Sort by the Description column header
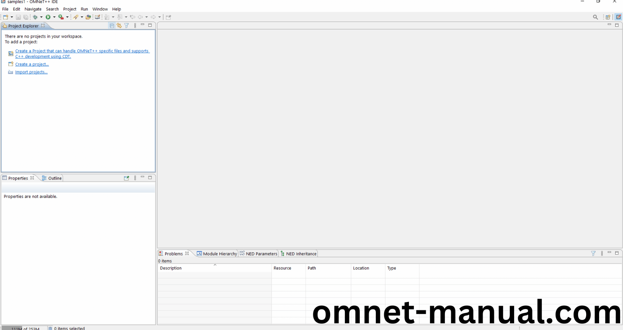This screenshot has width=623, height=330. tap(215, 268)
